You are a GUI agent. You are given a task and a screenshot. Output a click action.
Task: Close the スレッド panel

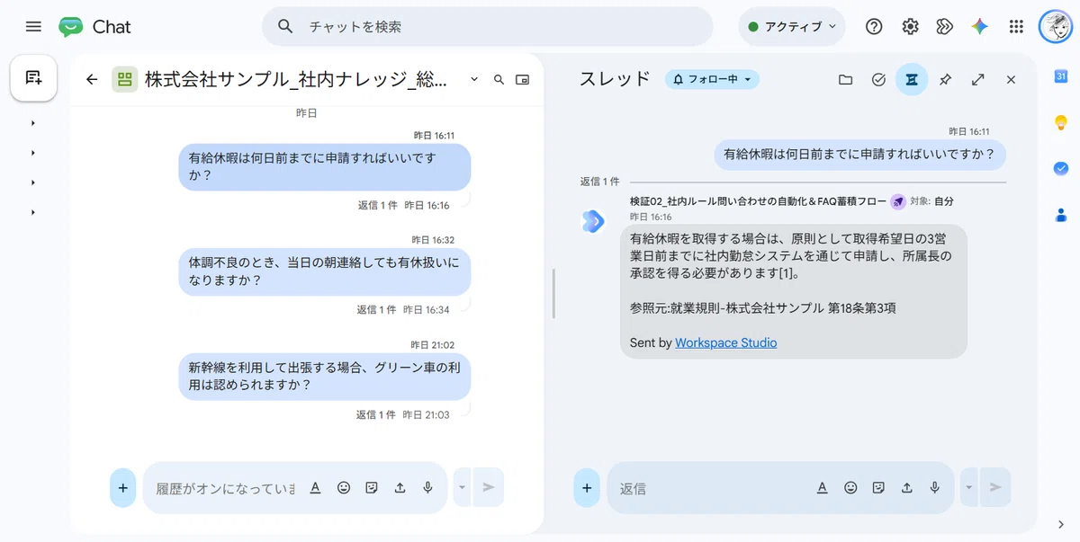tap(1011, 79)
